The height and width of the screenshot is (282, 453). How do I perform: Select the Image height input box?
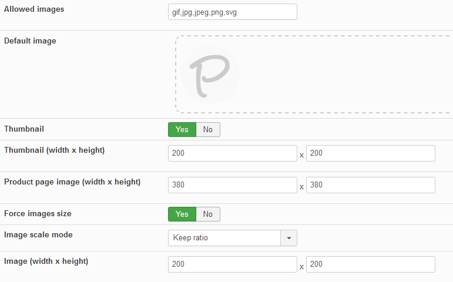point(370,264)
